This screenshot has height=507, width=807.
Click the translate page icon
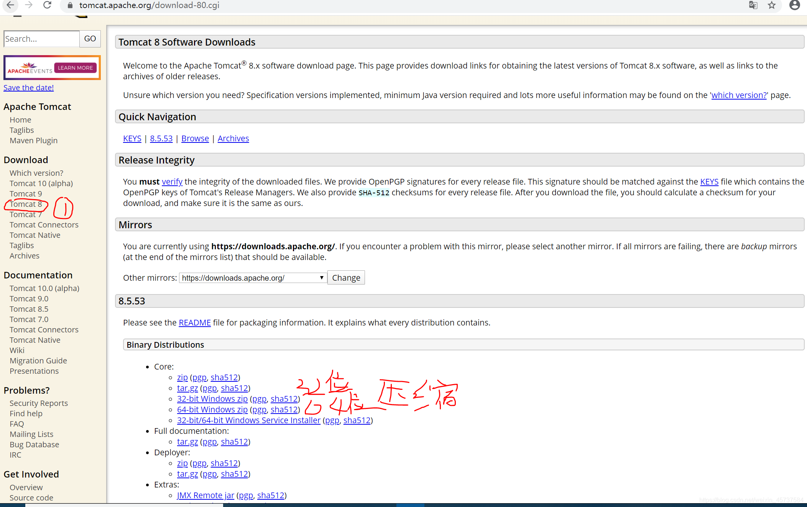(753, 5)
